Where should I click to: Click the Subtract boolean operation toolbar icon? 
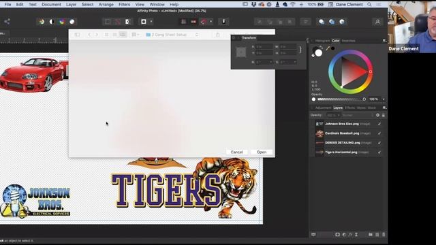[332, 22]
